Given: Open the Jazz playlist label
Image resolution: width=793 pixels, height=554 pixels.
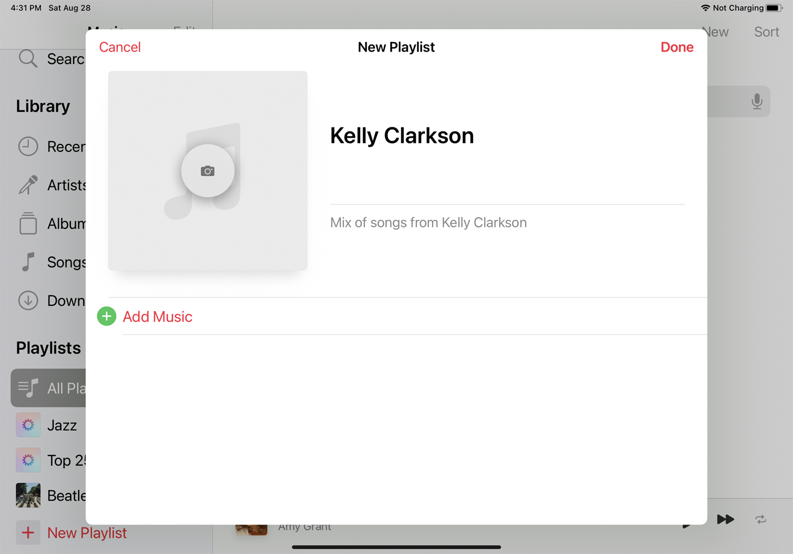Looking at the screenshot, I should (62, 425).
